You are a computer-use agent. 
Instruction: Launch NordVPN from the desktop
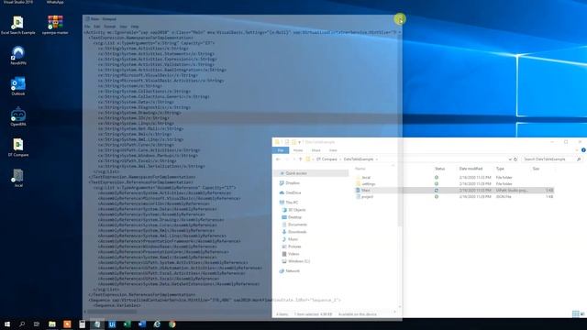(x=18, y=56)
